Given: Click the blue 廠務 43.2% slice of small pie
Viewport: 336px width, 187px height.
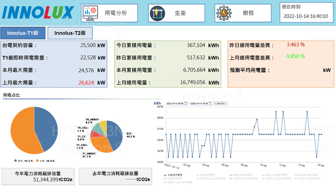Looking at the screenshot, I should coord(115,135).
